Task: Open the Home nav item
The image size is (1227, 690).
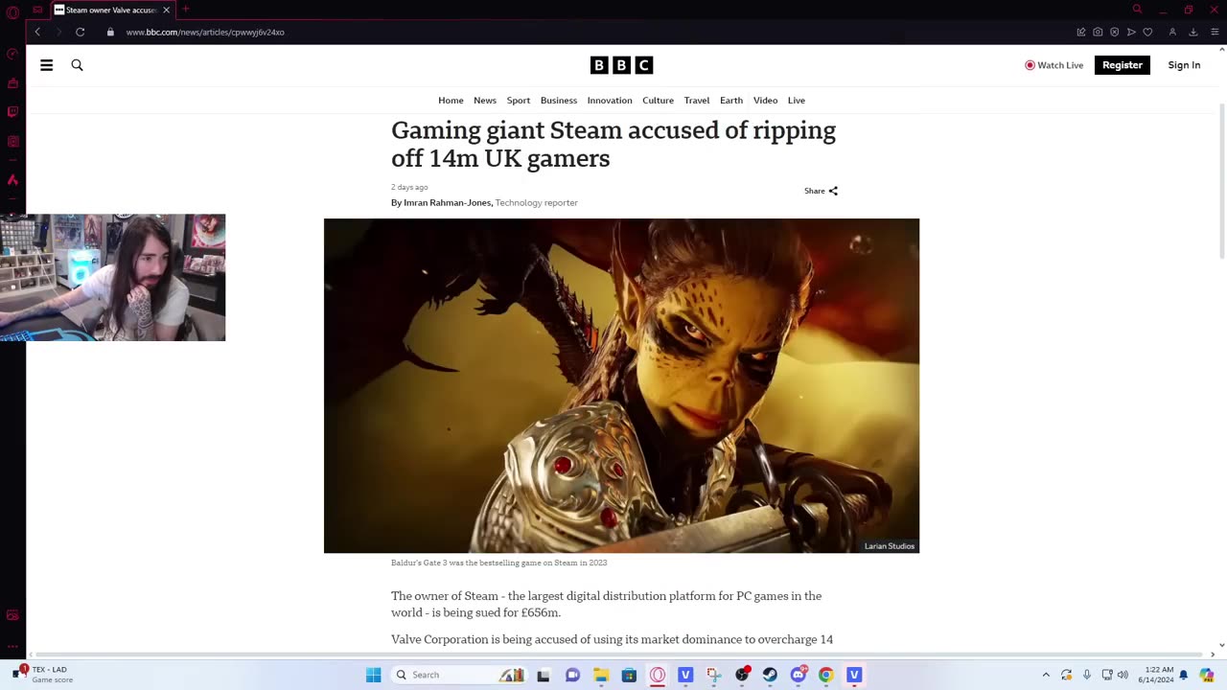Action: pyautogui.click(x=451, y=101)
